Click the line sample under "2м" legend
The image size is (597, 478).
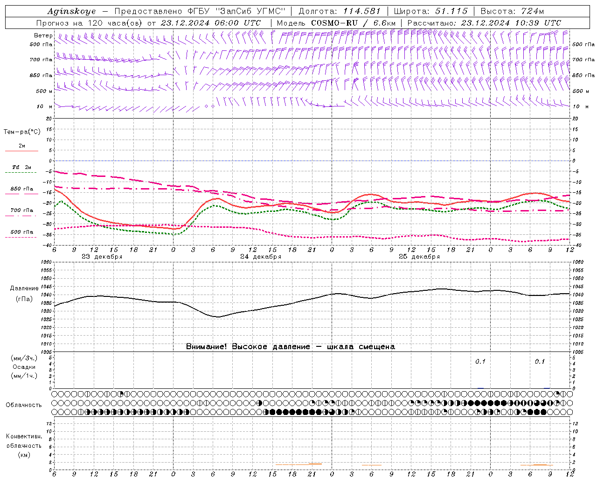[21, 151]
